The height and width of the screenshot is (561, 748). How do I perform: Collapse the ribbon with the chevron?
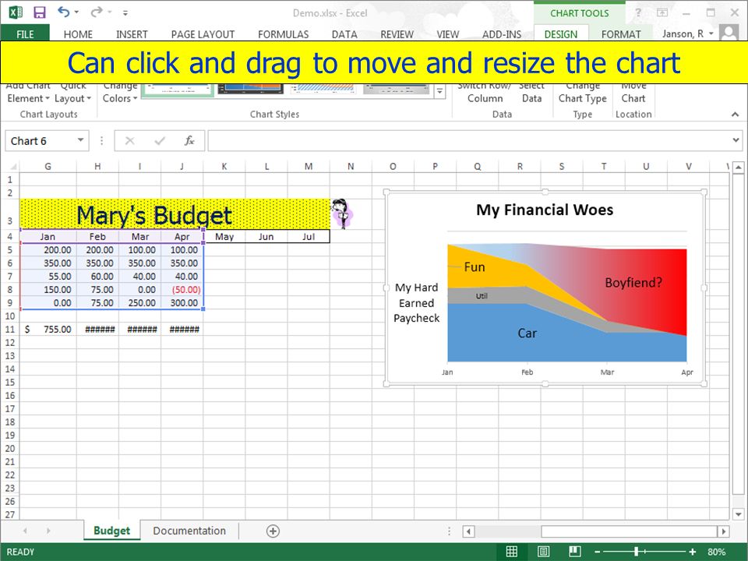point(735,115)
